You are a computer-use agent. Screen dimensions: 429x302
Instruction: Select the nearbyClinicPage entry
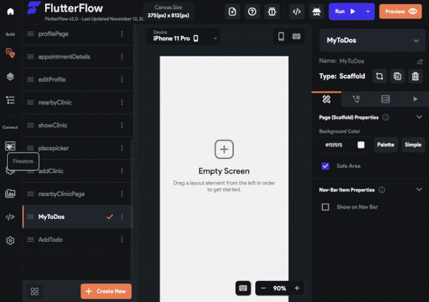(78, 194)
